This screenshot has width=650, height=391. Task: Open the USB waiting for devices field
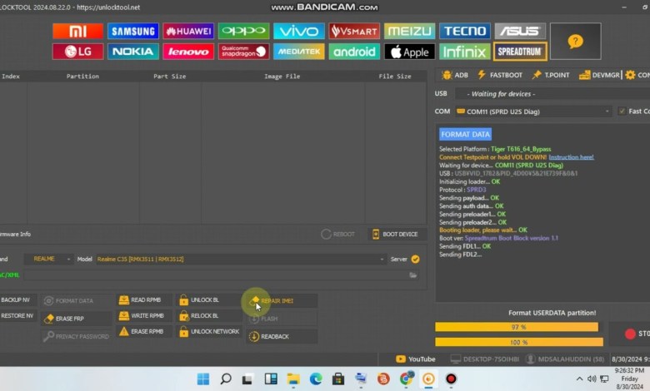(x=552, y=94)
